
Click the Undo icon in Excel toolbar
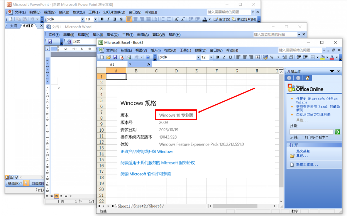pyautogui.click(x=137, y=57)
